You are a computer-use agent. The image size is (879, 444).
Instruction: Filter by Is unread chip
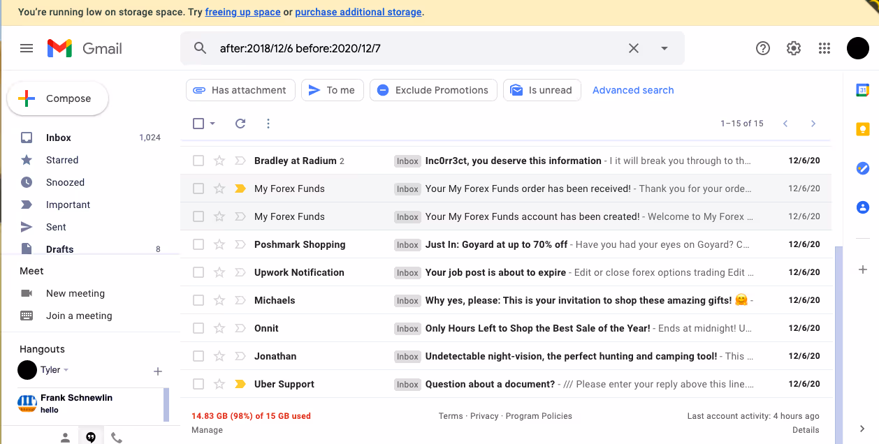(x=542, y=90)
